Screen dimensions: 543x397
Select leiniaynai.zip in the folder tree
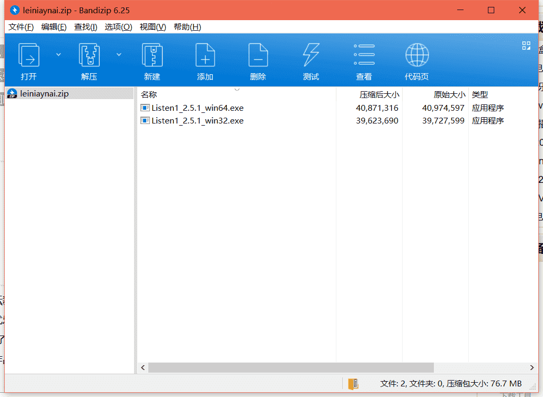[x=44, y=93]
